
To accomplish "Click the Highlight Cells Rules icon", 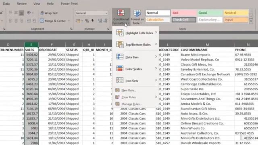I will [x=120, y=33].
